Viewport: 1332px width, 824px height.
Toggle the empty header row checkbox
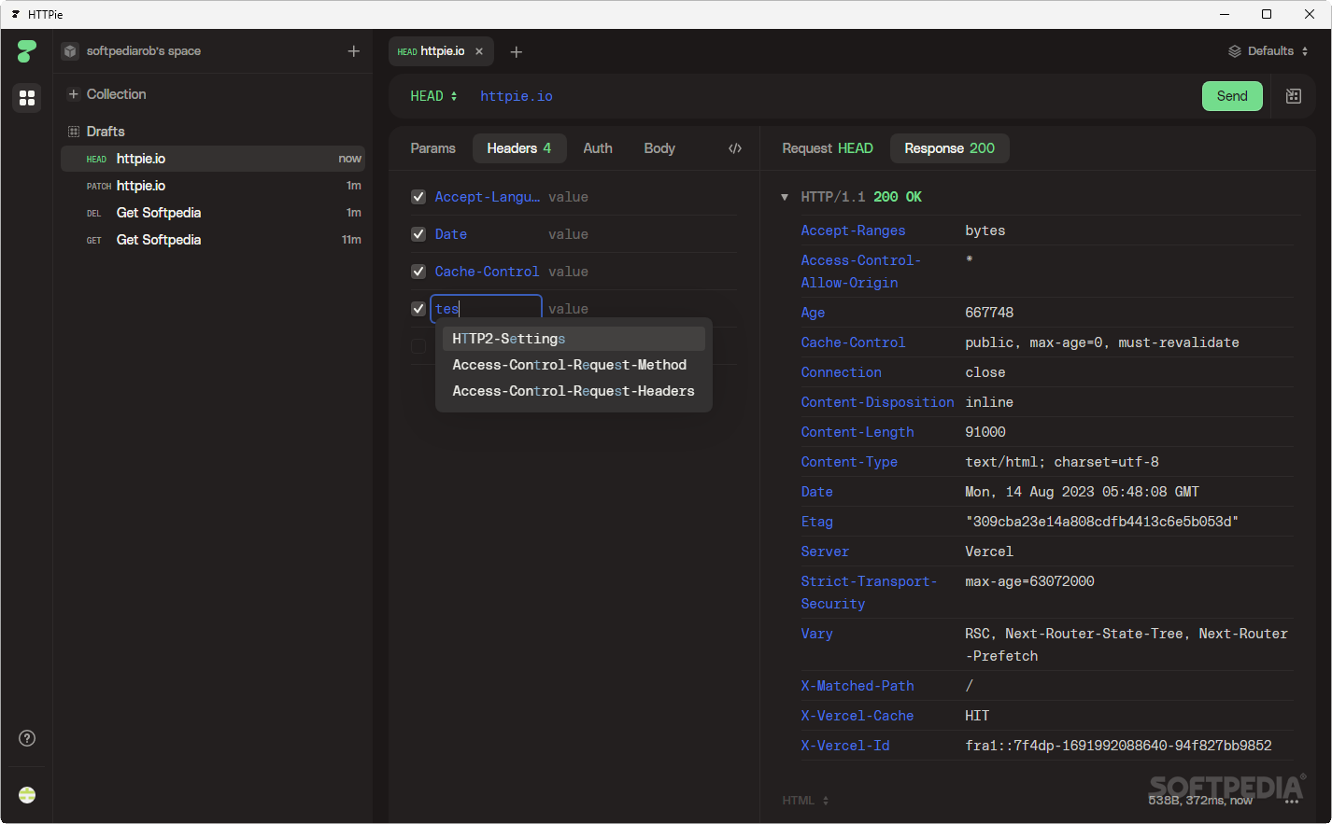click(418, 346)
